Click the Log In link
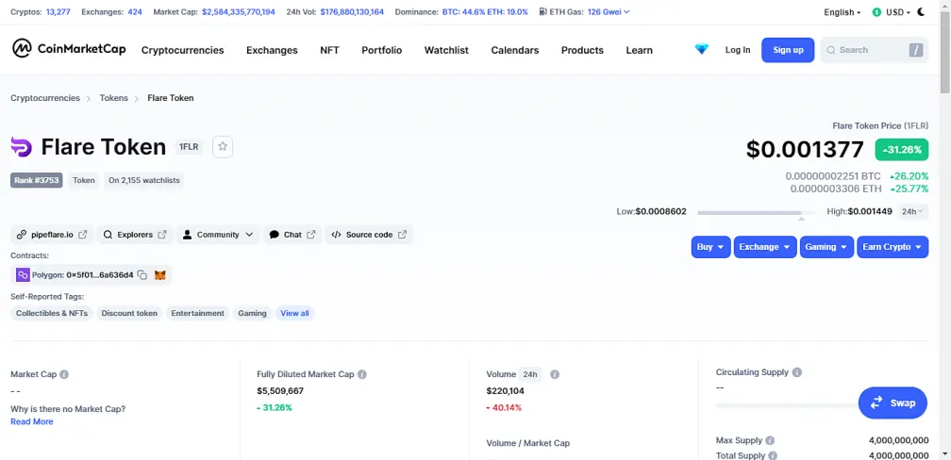This screenshot has width=951, height=460. pos(738,50)
